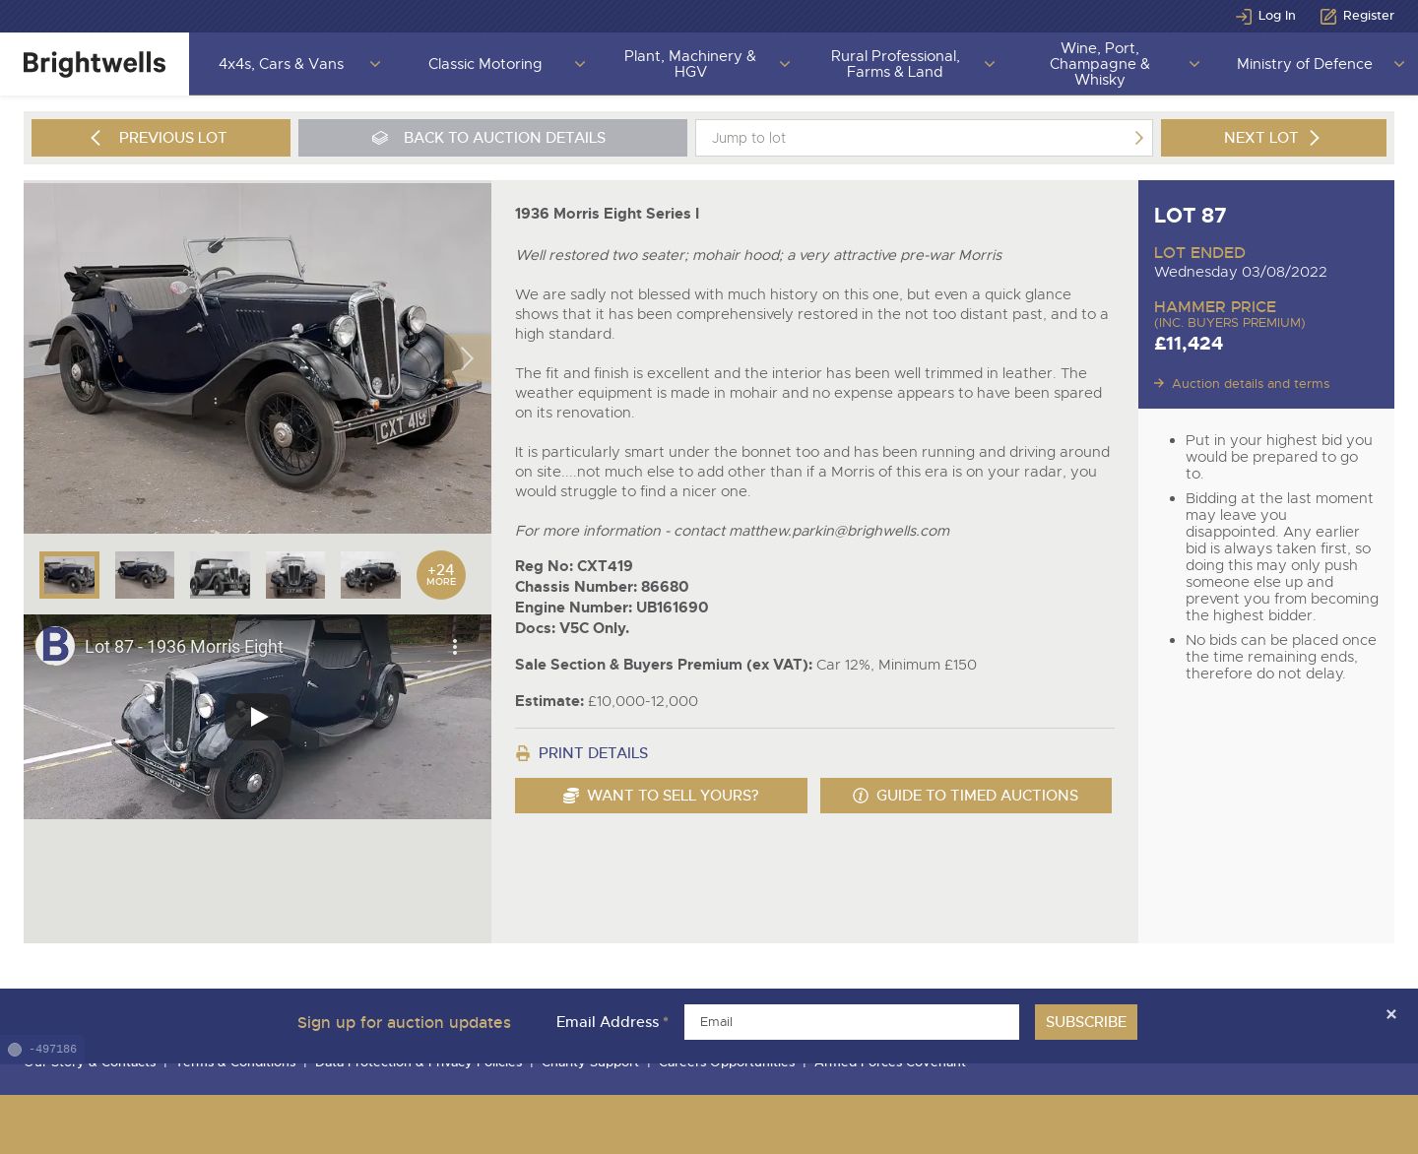Go to the Next Lot
Screen dimensions: 1418x1154
pyautogui.click(x=1273, y=138)
